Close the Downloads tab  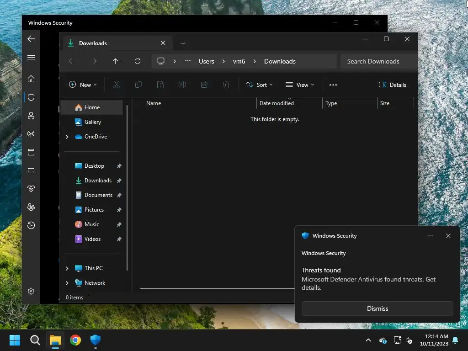click(x=163, y=43)
